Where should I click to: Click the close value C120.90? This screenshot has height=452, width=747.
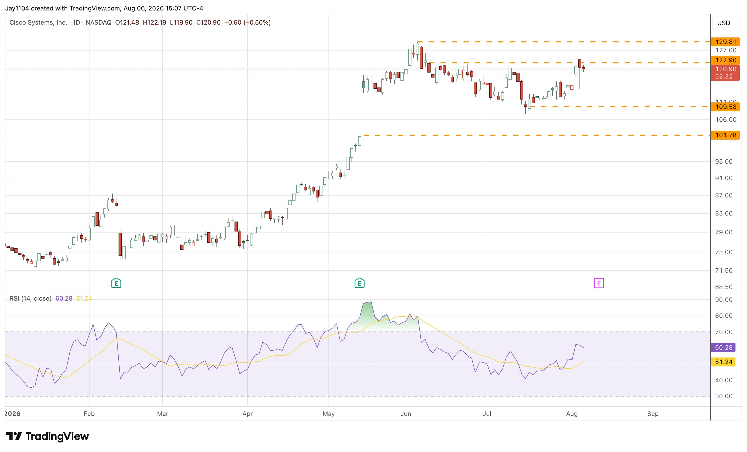pyautogui.click(x=208, y=23)
